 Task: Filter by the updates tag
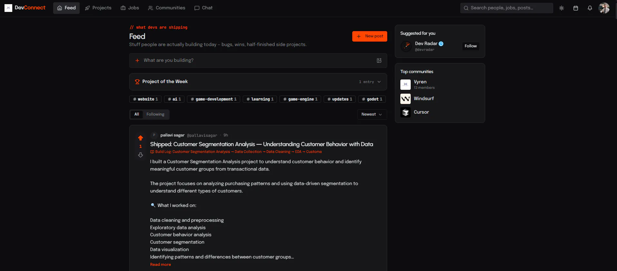[x=340, y=99]
